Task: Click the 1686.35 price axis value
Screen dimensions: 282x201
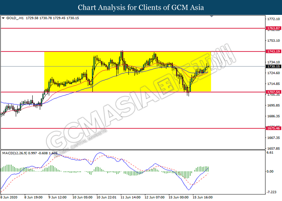Action: pos(274,116)
